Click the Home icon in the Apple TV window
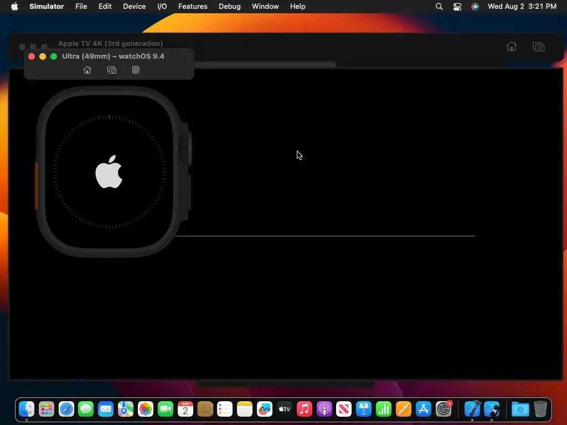Viewport: 567px width, 425px height. (511, 46)
